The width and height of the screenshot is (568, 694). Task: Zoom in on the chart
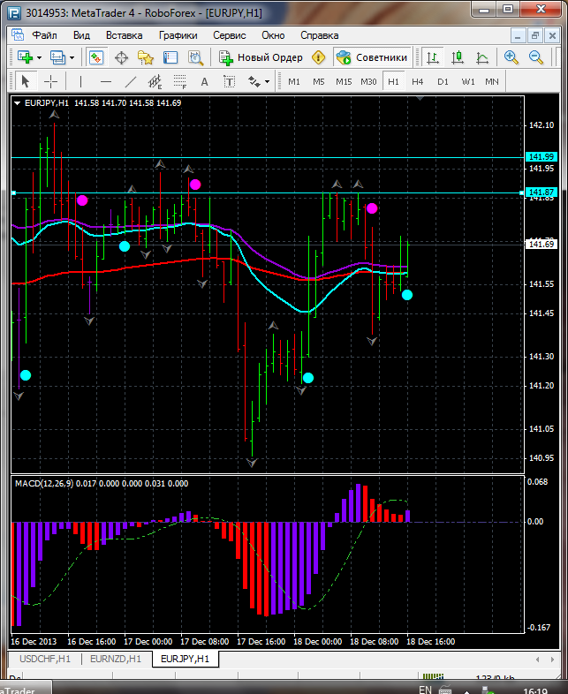[511, 57]
